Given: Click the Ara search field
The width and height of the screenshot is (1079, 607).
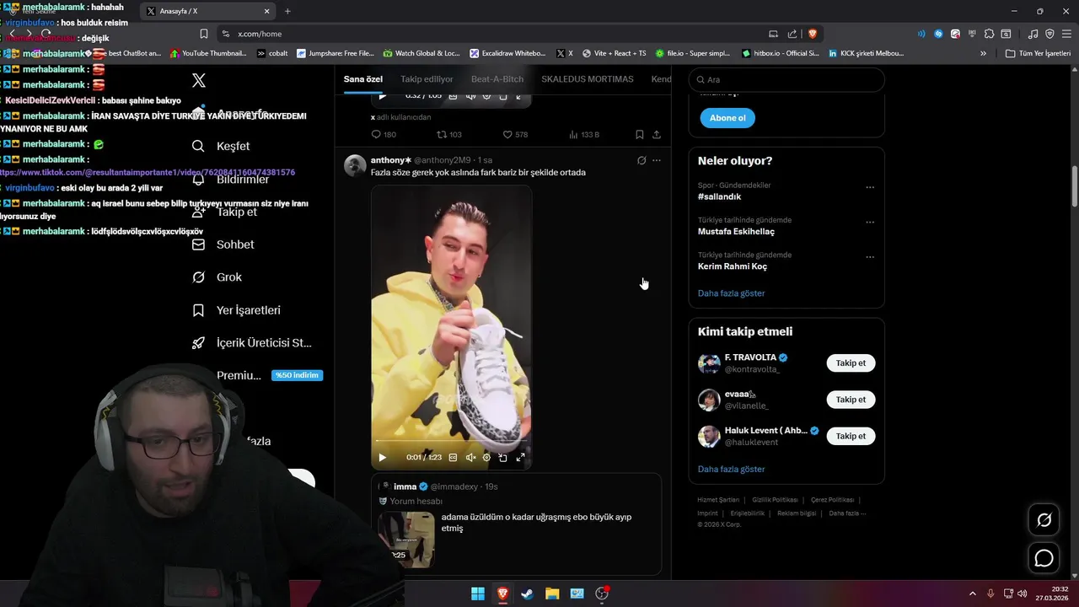Looking at the screenshot, I should point(786,79).
